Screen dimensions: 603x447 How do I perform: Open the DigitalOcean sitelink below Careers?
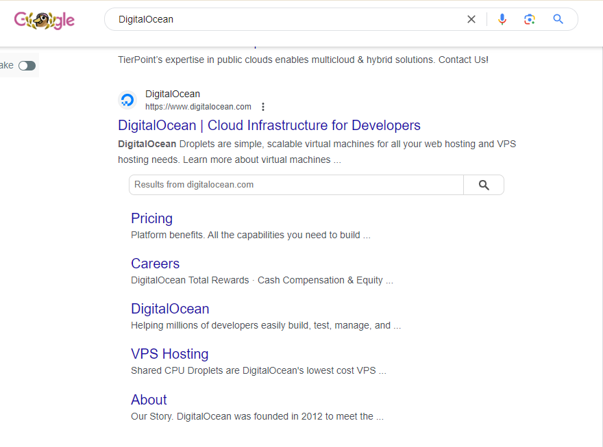click(170, 309)
